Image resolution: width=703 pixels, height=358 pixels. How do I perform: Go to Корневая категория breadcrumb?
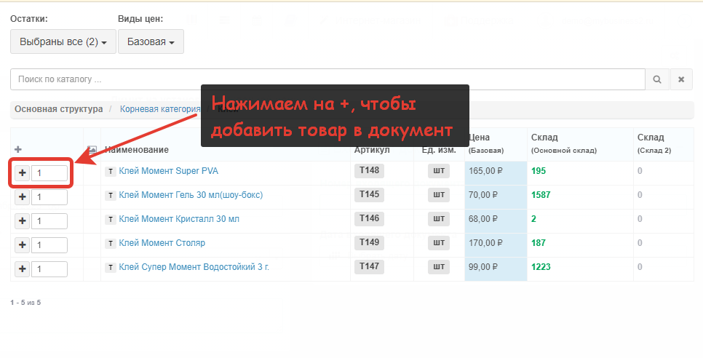[x=160, y=109]
